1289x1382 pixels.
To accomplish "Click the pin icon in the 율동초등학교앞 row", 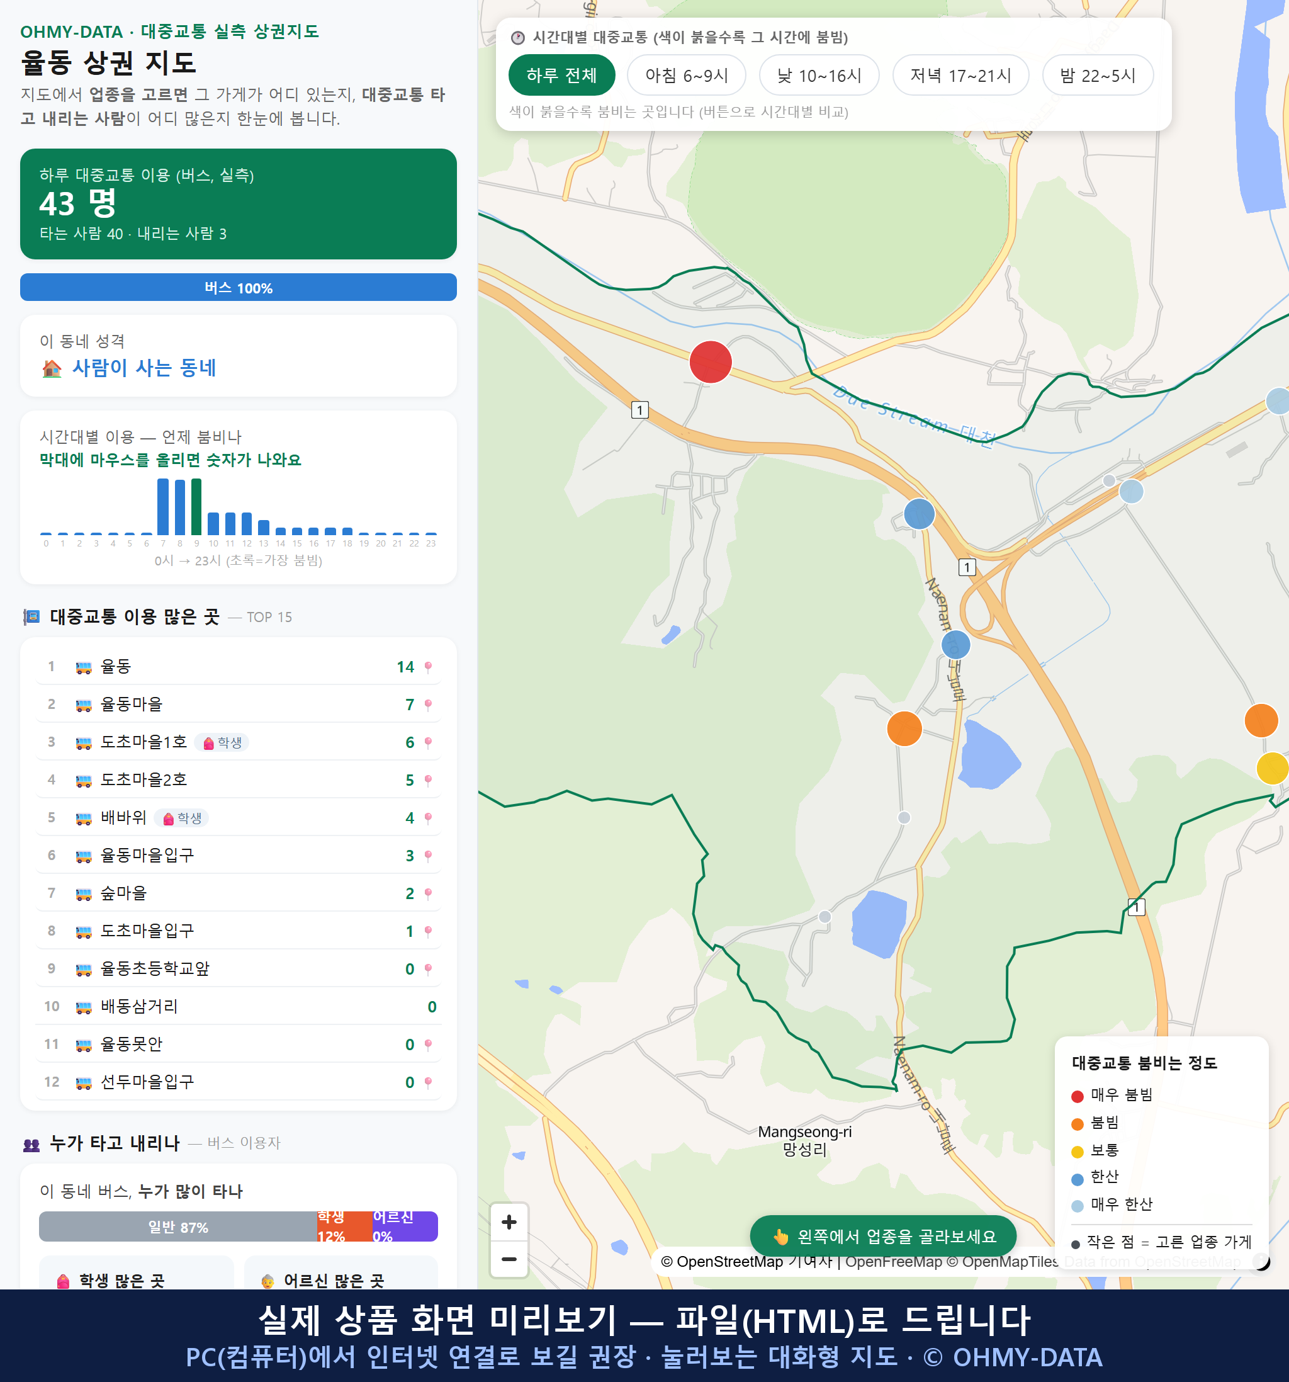I will click(428, 968).
